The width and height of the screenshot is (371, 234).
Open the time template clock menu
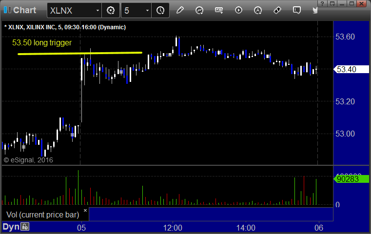pyautogui.click(x=160, y=11)
